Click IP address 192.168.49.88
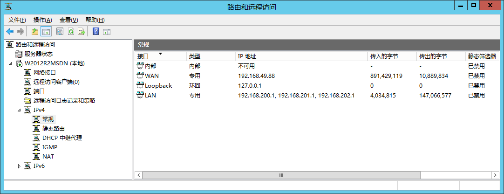 (x=257, y=76)
